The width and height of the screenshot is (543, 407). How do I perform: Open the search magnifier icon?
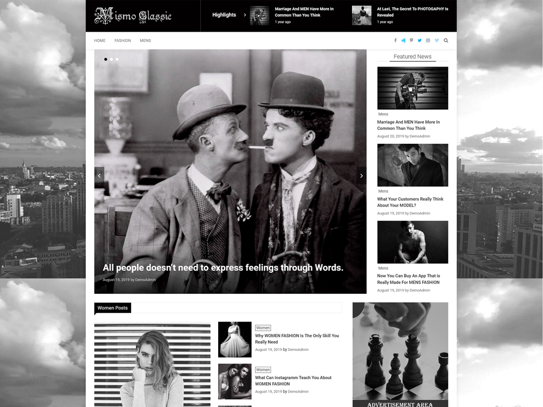point(446,41)
